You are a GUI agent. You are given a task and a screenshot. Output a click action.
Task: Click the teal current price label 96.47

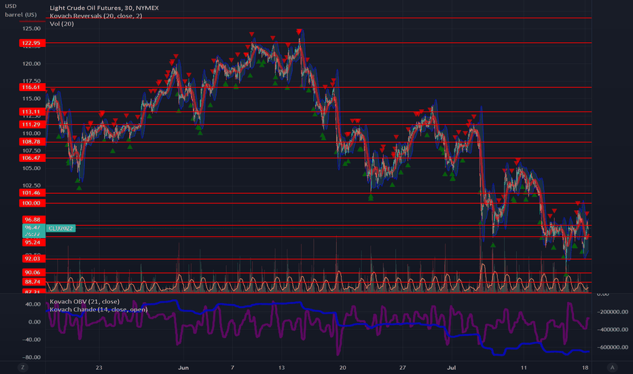coord(33,228)
